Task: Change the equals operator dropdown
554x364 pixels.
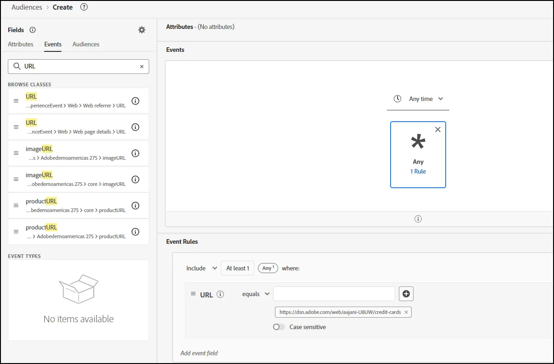Action: (x=256, y=294)
